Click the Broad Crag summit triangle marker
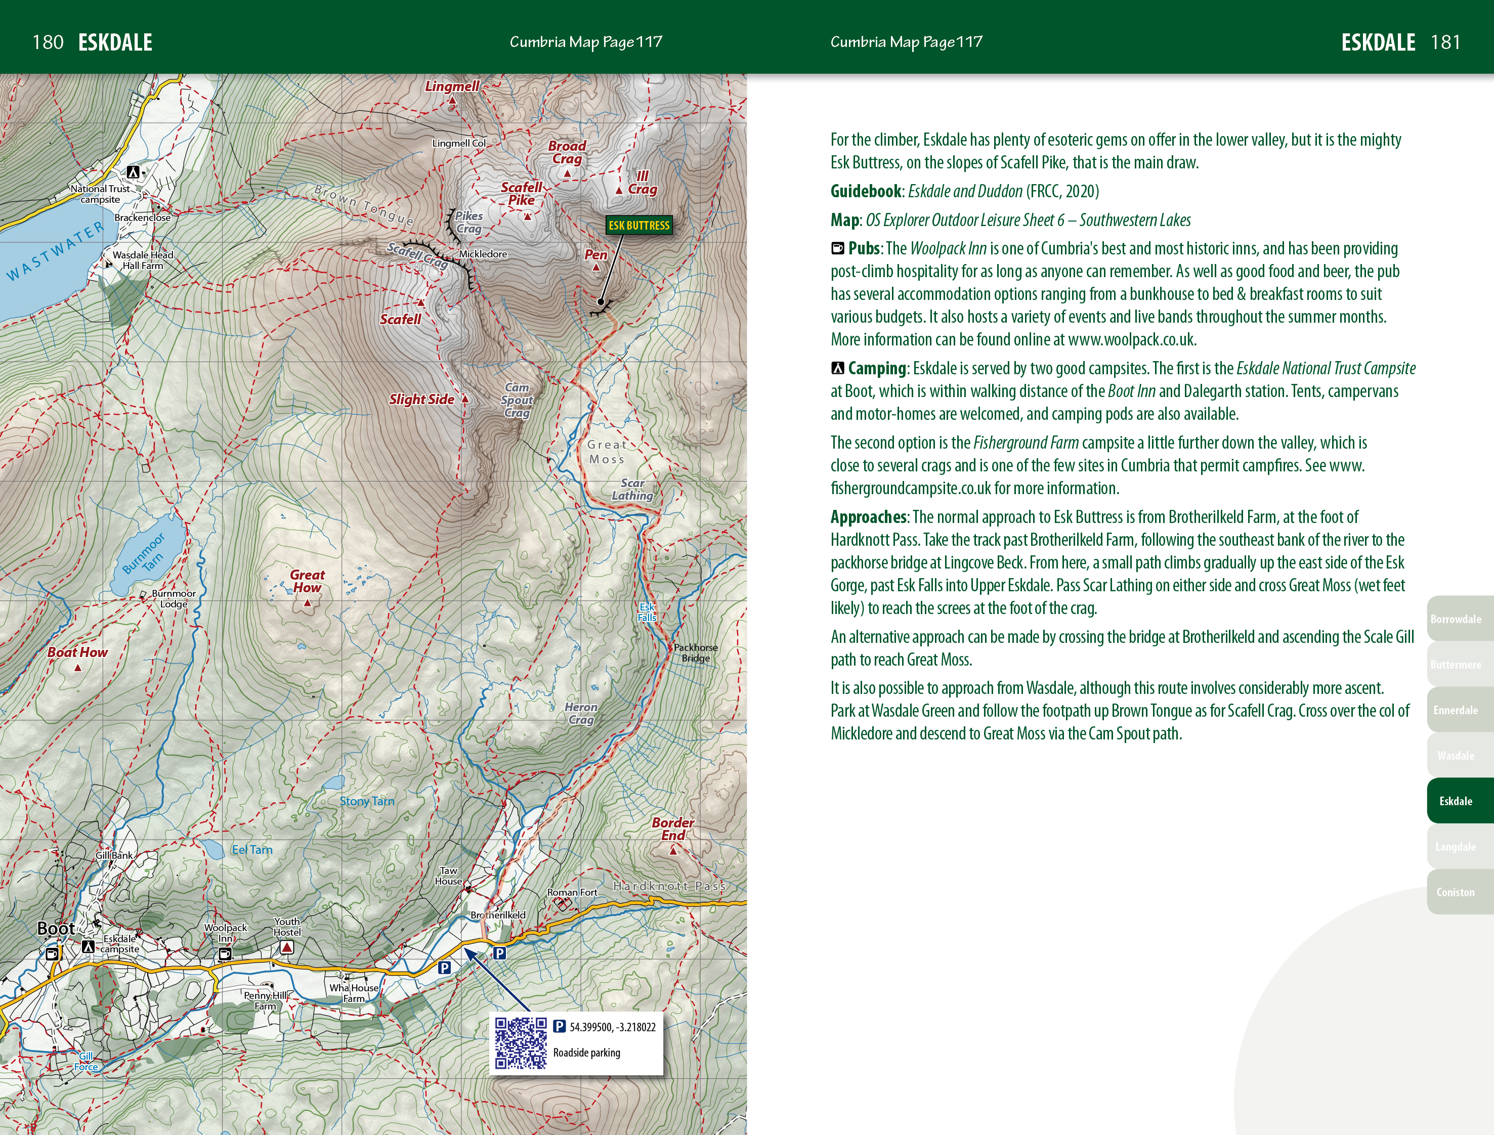 [x=567, y=173]
